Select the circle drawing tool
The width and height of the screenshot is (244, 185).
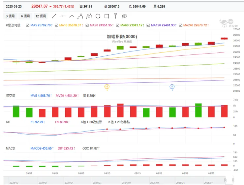click(98, 16)
